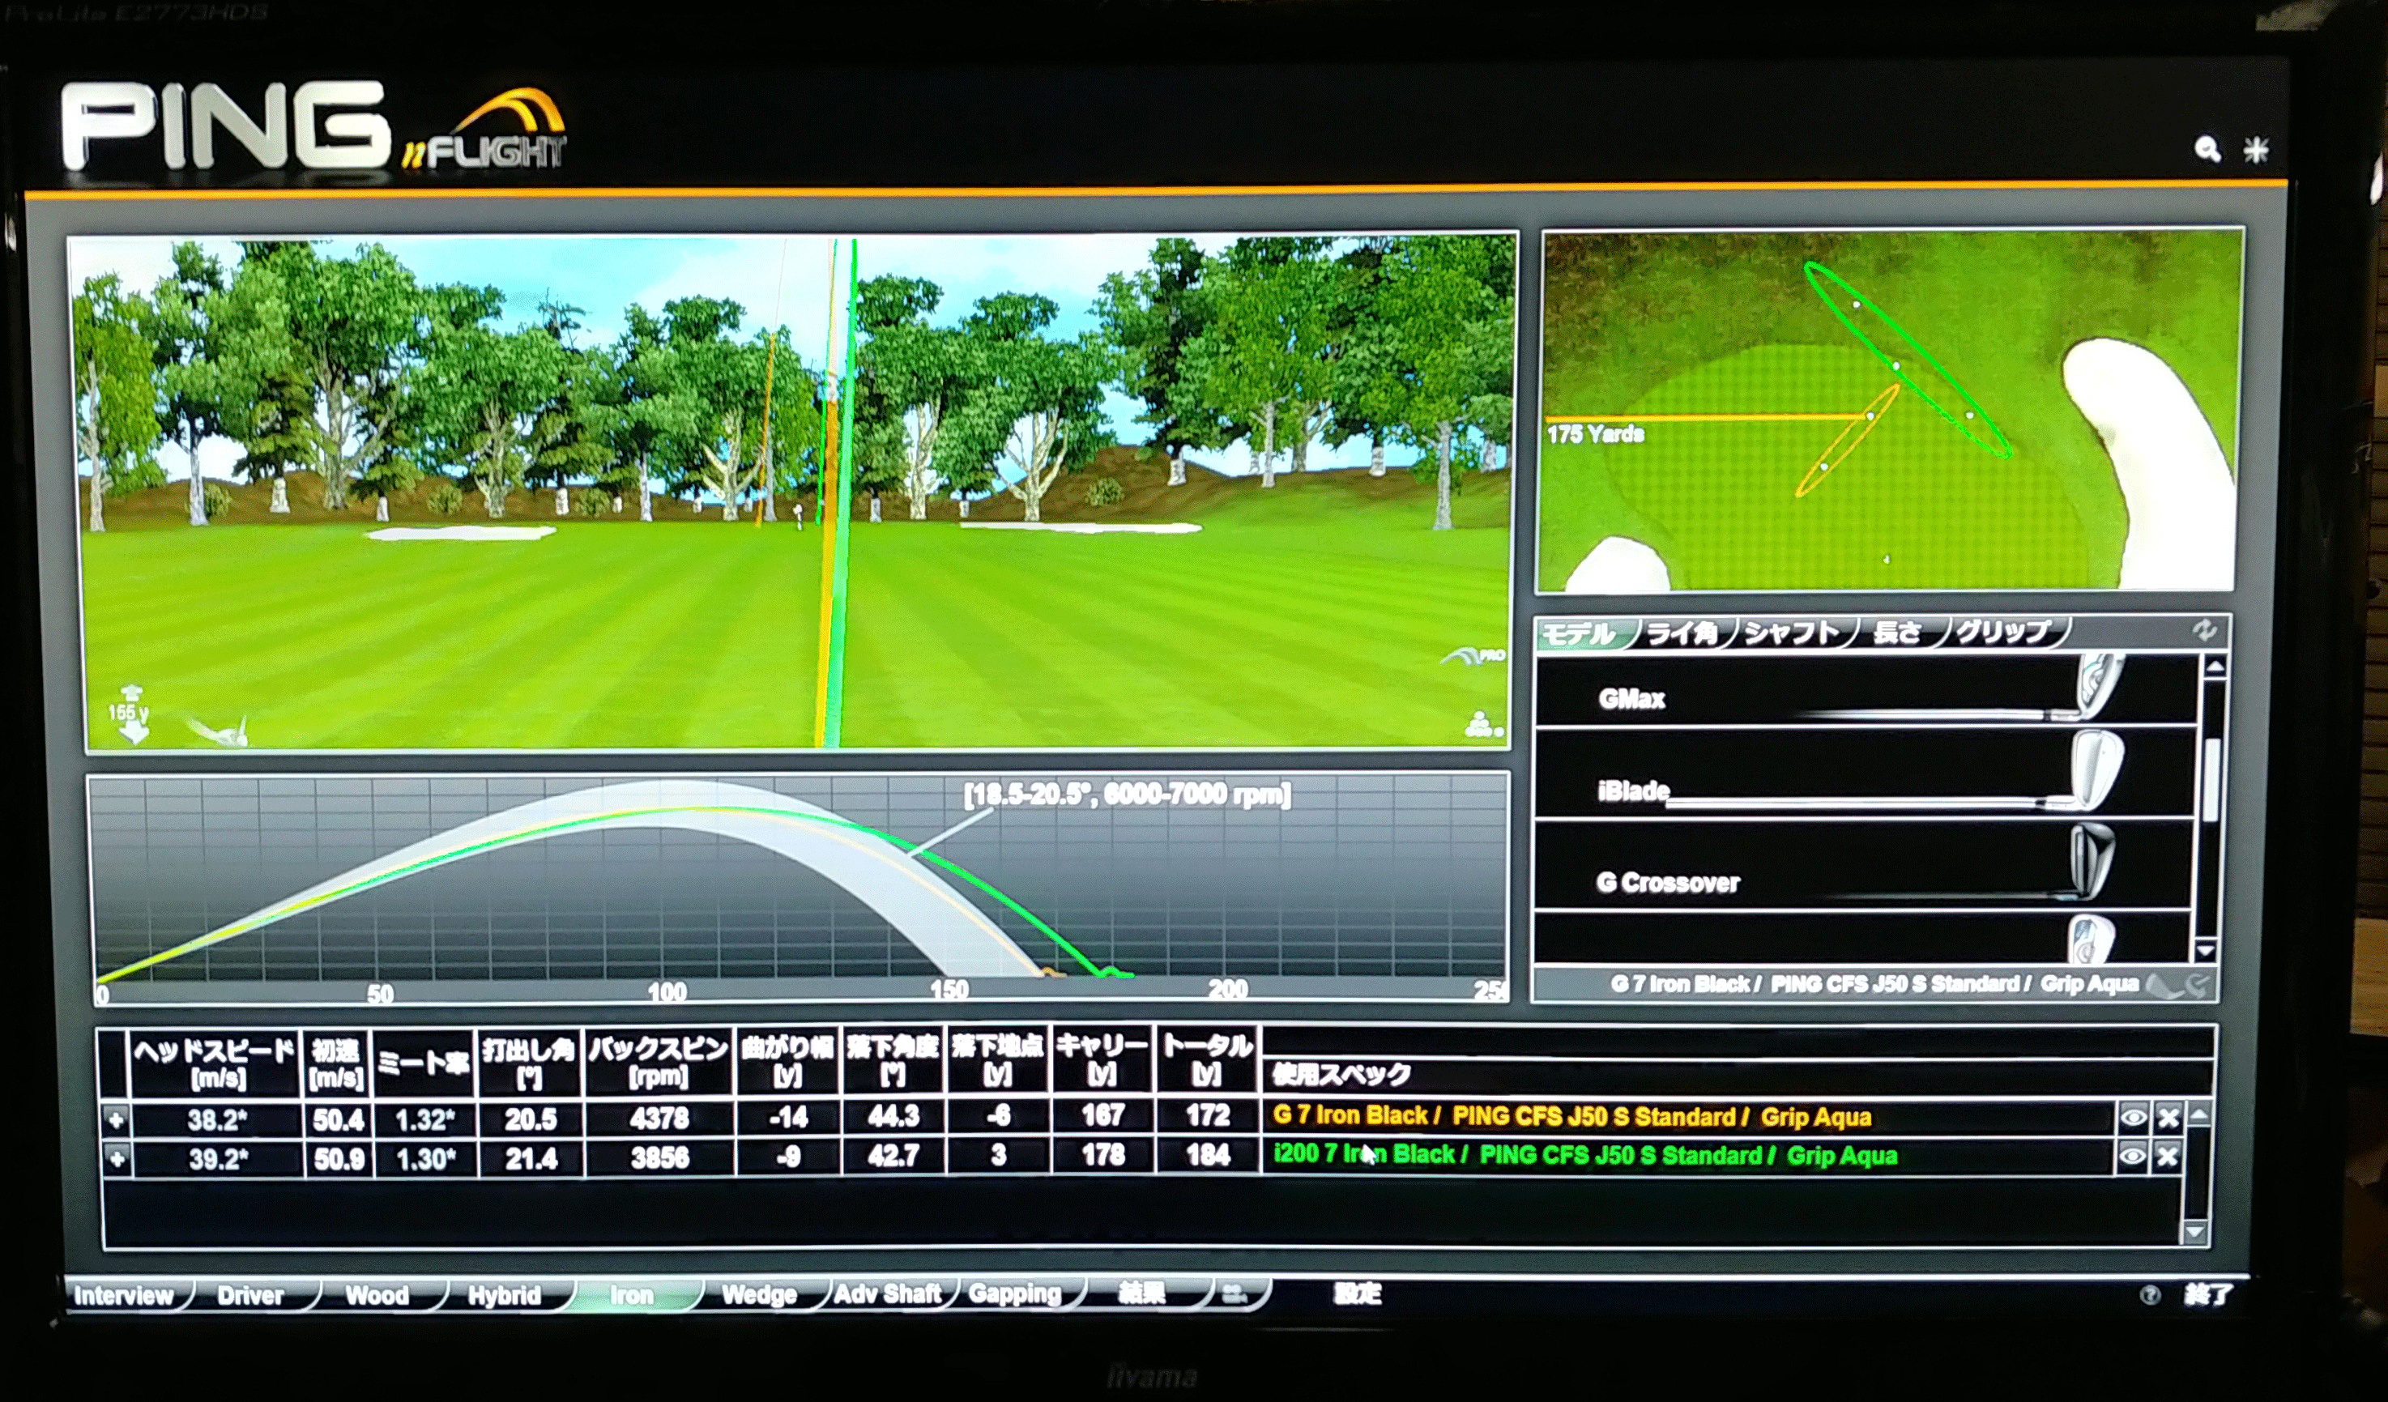Open the Adv Shaft tab
2388x1402 pixels.
[888, 1293]
